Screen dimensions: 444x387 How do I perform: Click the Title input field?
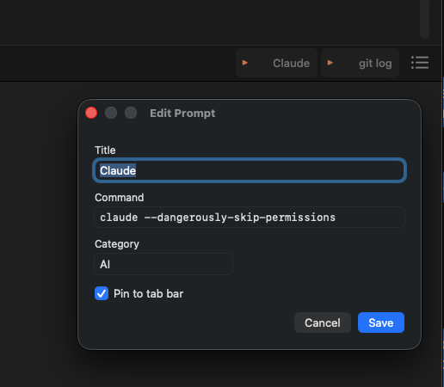[x=250, y=170]
